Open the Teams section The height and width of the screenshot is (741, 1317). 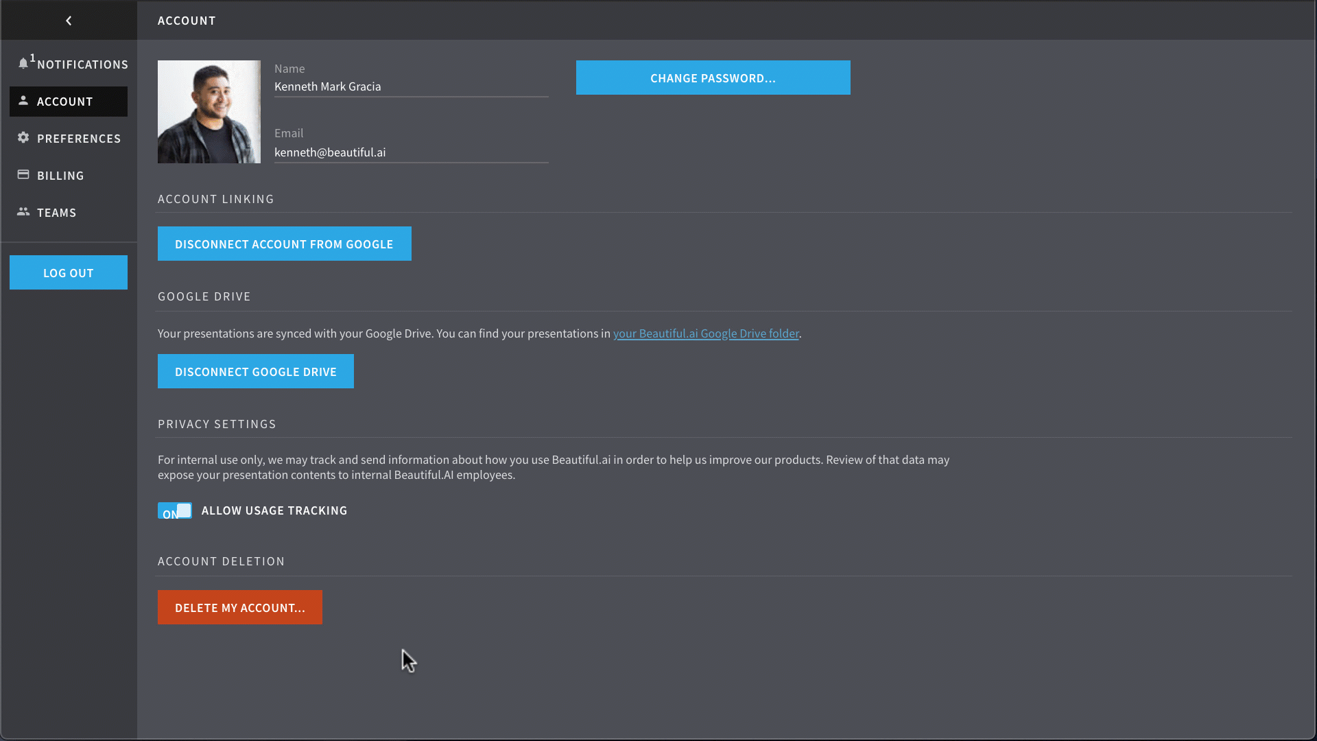(x=56, y=213)
